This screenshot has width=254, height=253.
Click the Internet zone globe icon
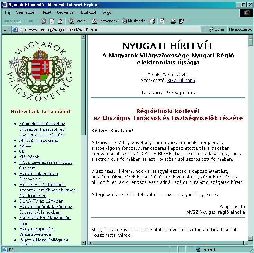pos(198,250)
